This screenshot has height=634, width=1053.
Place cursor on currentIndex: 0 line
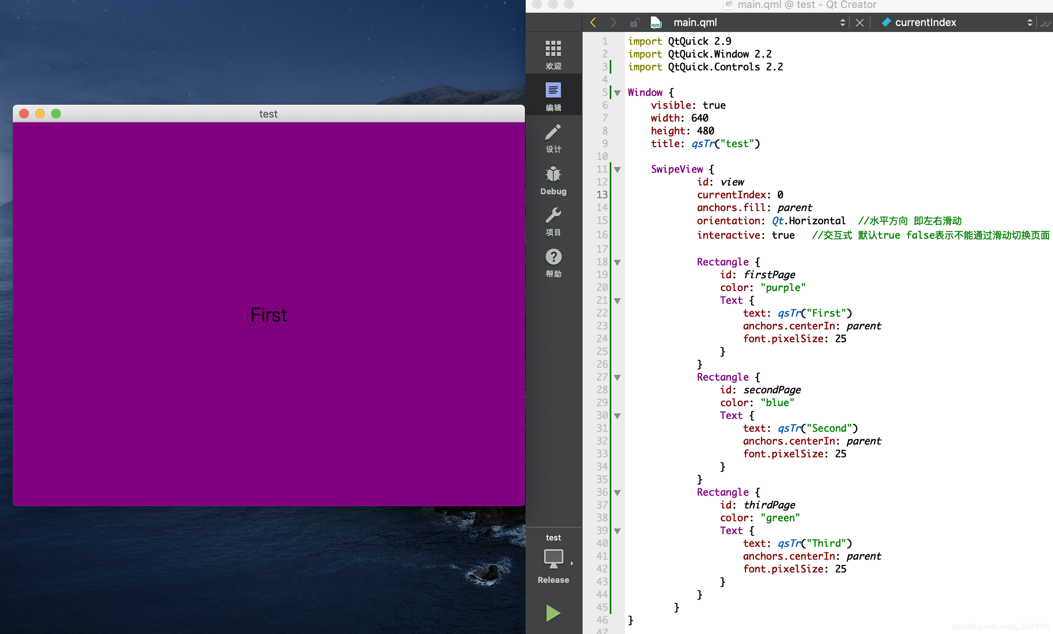point(740,195)
